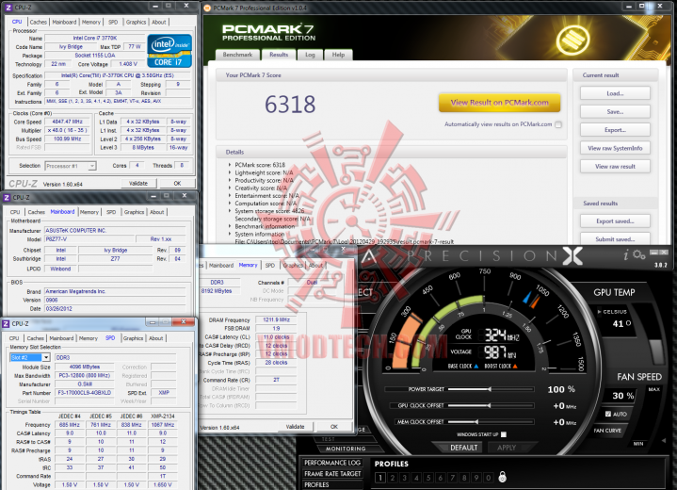677x490 pixels.
Task: Expand Benchmark information node
Action: [x=230, y=226]
